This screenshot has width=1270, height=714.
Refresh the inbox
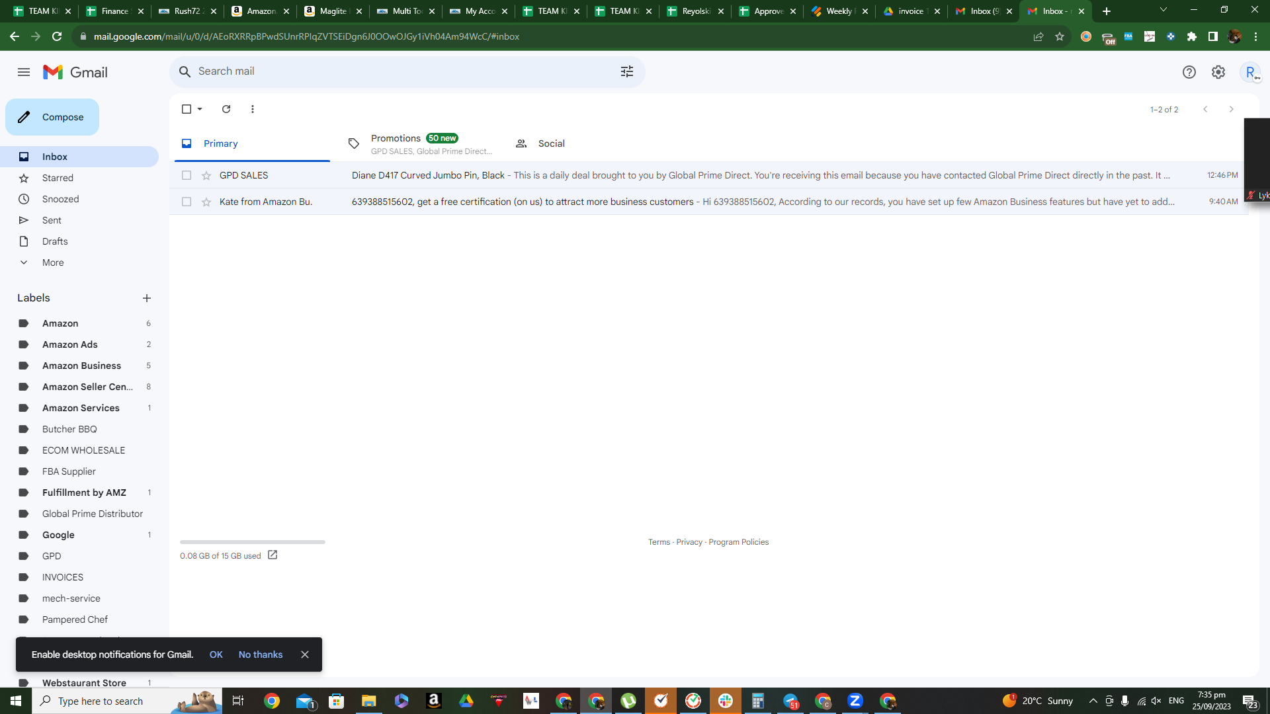[x=226, y=109]
